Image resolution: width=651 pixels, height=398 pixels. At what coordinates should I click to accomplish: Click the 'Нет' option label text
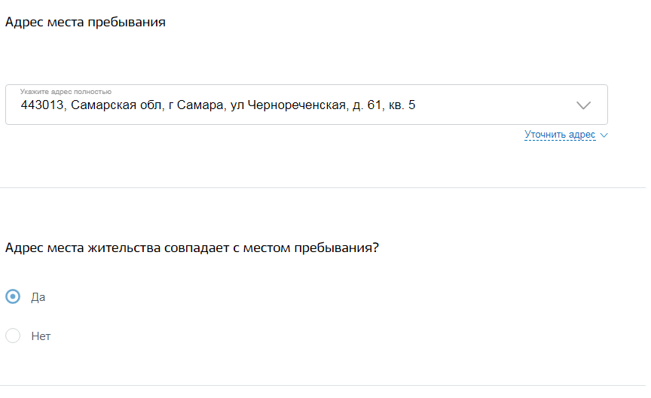coord(41,336)
